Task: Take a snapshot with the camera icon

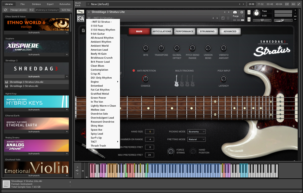Action: point(235,12)
